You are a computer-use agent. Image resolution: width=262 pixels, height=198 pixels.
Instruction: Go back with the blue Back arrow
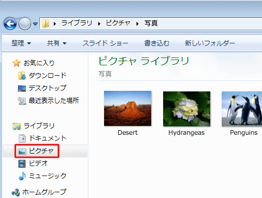click(x=10, y=24)
